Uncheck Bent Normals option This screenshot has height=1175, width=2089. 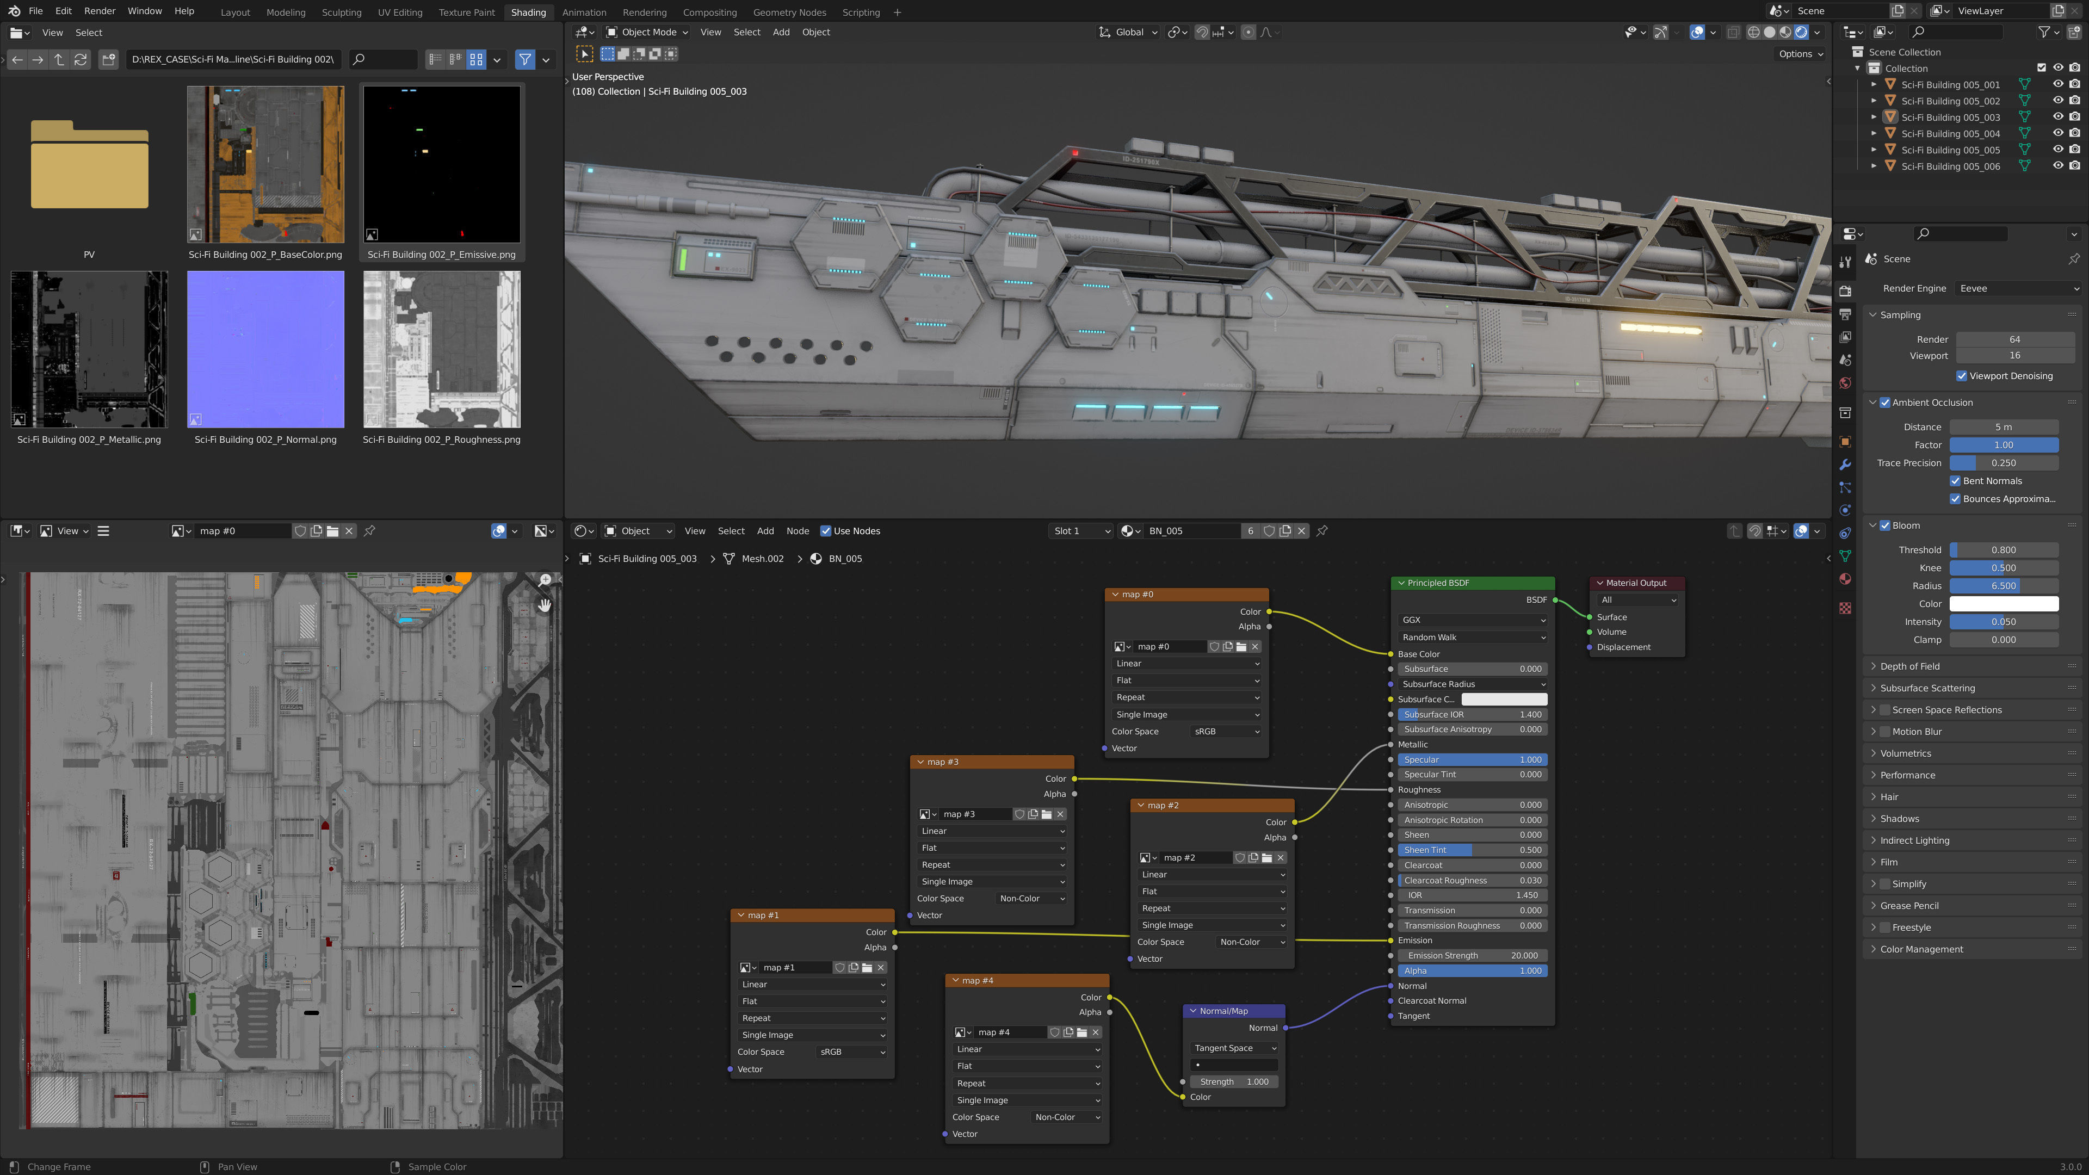[x=1955, y=481]
